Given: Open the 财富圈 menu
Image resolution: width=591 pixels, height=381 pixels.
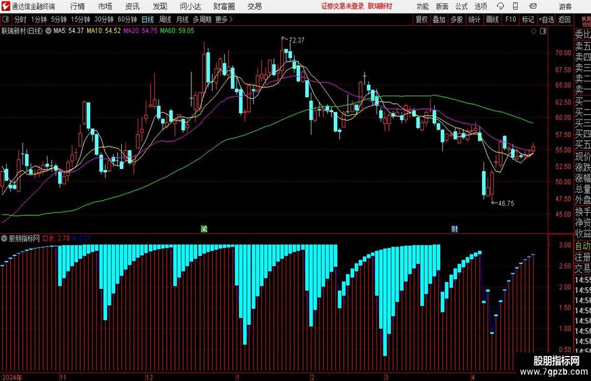Looking at the screenshot, I should [x=224, y=6].
